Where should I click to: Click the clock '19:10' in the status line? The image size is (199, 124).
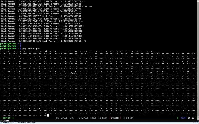(191, 118)
